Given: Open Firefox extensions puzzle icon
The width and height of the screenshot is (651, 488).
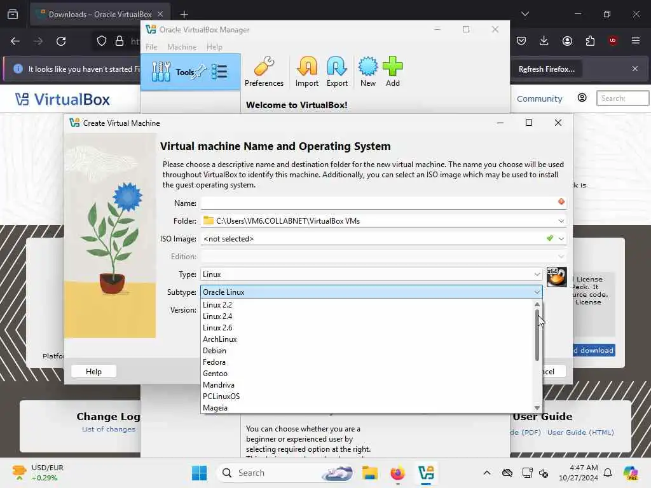Looking at the screenshot, I should [590, 41].
